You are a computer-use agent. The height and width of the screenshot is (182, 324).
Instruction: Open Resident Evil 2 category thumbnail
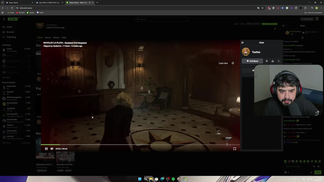pos(45,157)
